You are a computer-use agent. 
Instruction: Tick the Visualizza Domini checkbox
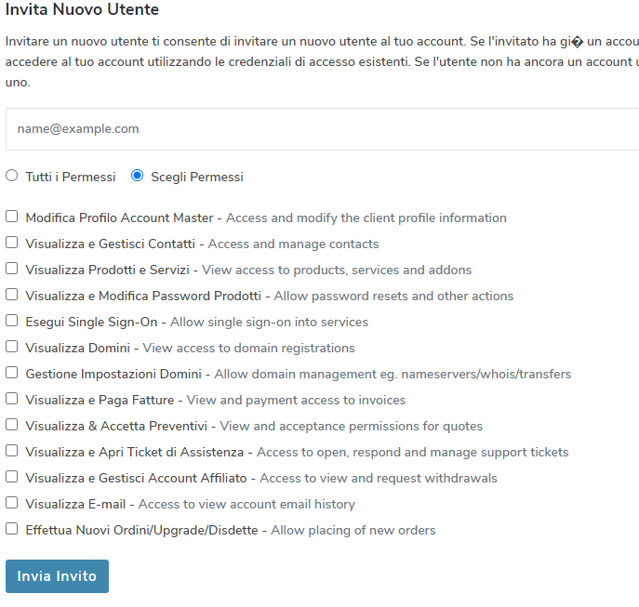12,347
